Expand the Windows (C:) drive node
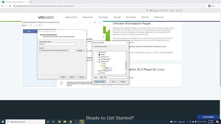 pyautogui.click(x=97, y=57)
